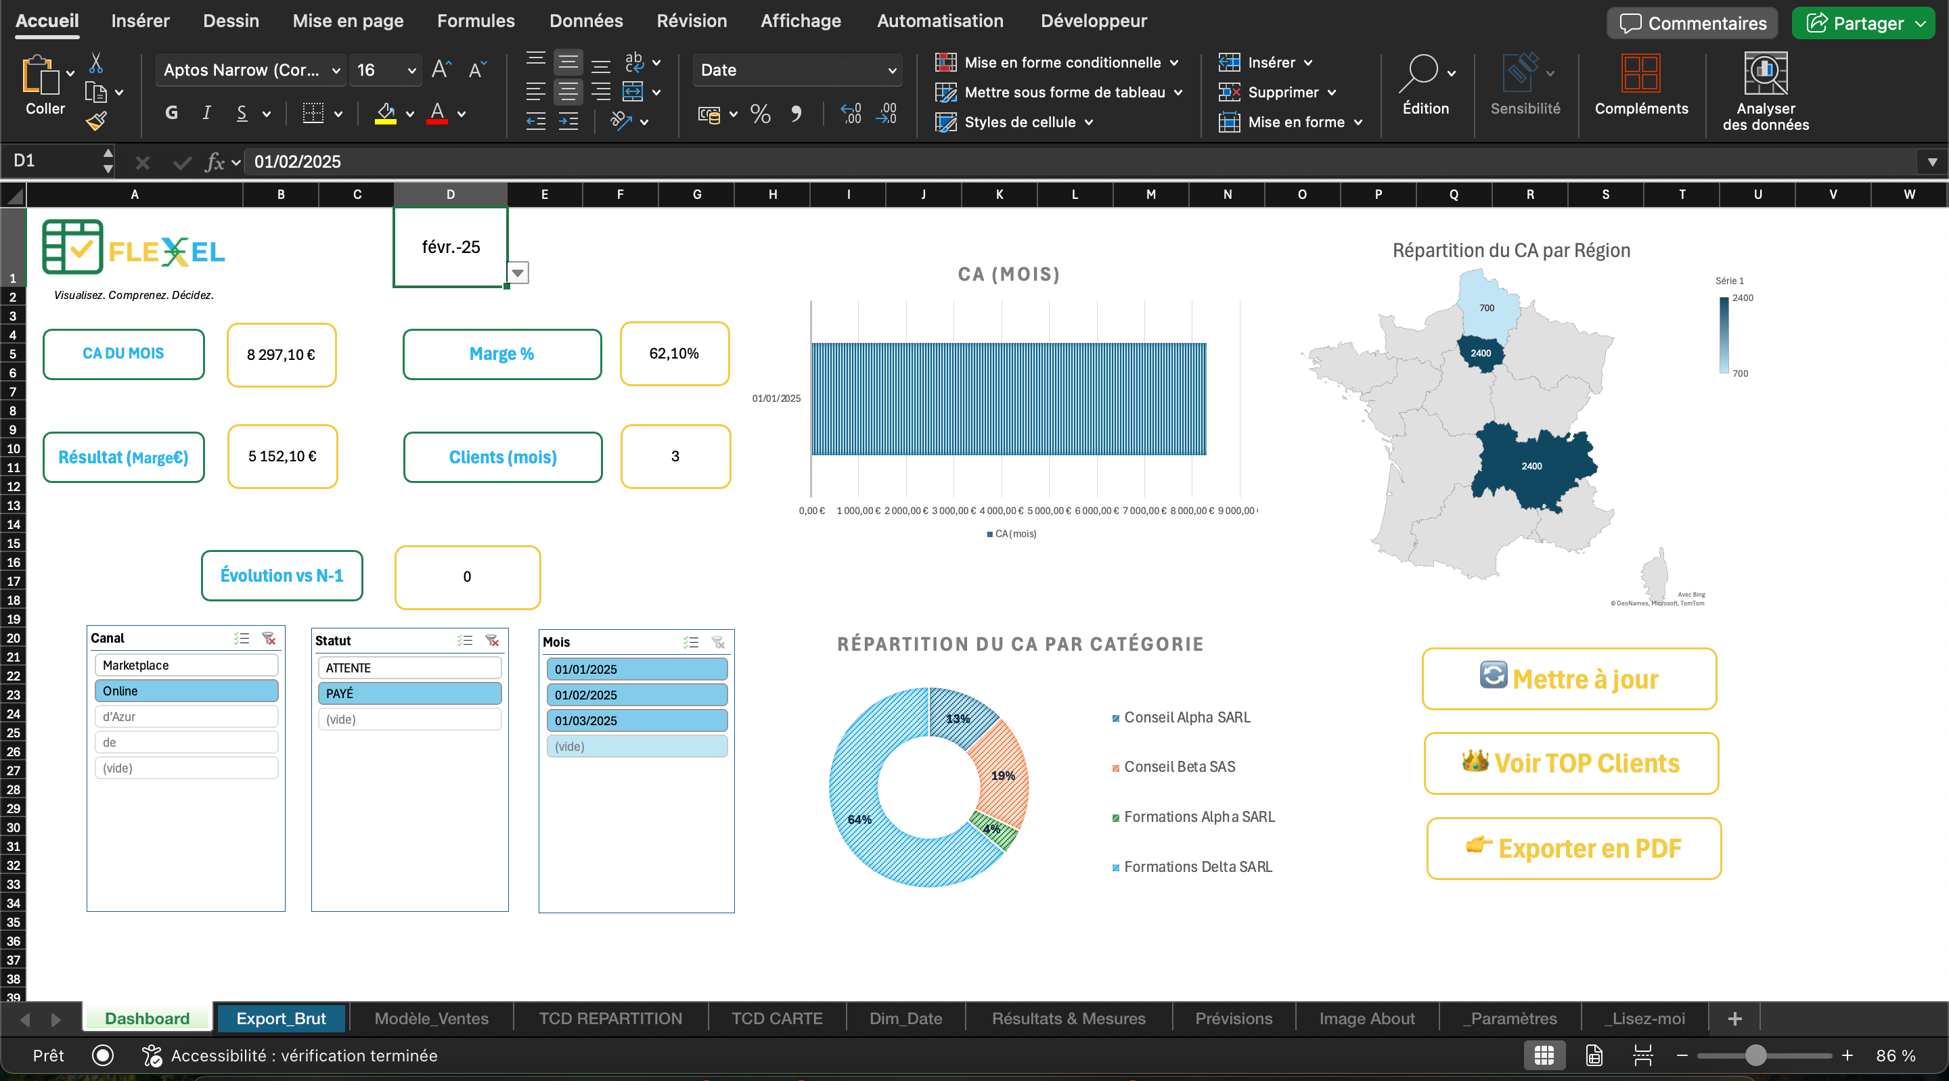Open the Compléments add-ins icon
1949x1081 pixels.
point(1640,73)
